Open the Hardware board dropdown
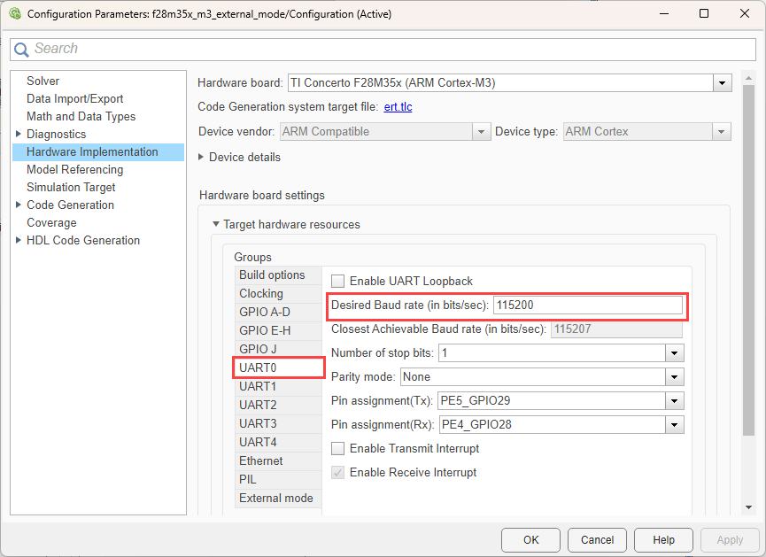The height and width of the screenshot is (557, 766). [722, 83]
